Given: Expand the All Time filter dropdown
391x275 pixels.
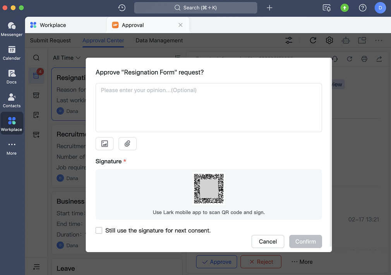Looking at the screenshot, I should tap(67, 58).
